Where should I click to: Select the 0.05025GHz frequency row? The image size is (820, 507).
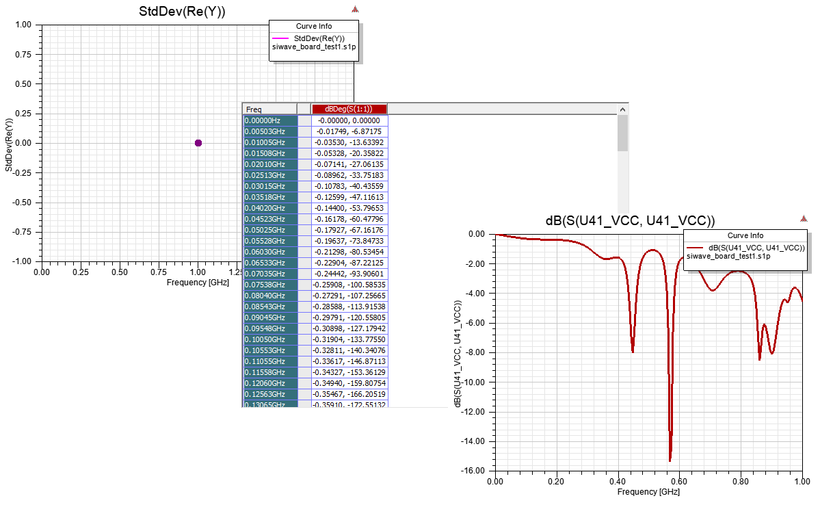[270, 230]
